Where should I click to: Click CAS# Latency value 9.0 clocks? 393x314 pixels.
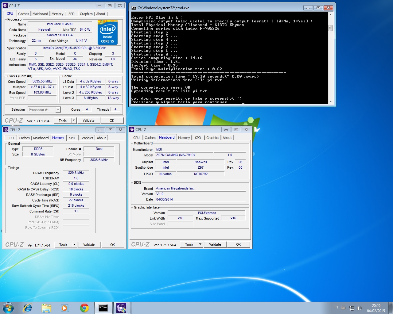point(76,184)
